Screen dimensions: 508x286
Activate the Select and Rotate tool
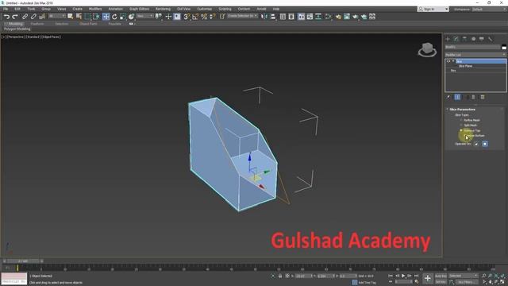(x=114, y=17)
